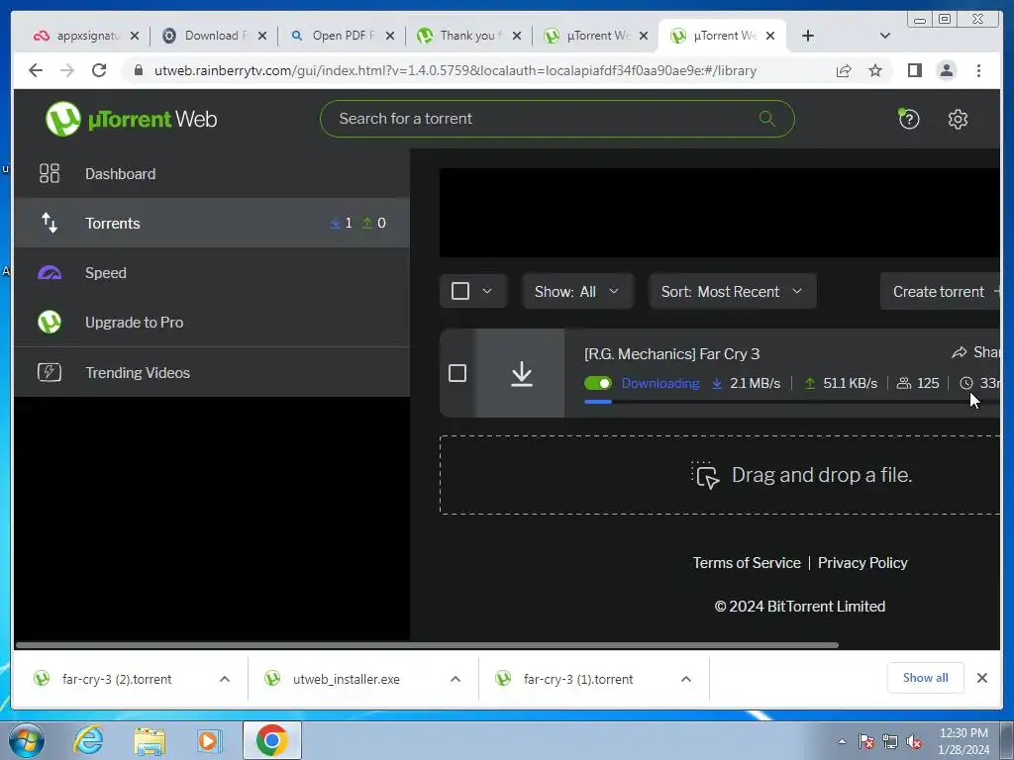The width and height of the screenshot is (1014, 760).
Task: Click the Speed gauge icon
Action: point(50,273)
